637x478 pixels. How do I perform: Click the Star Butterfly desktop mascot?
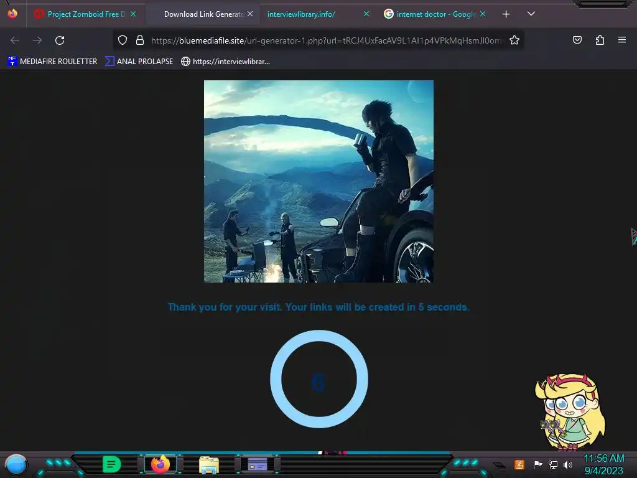pyautogui.click(x=570, y=412)
